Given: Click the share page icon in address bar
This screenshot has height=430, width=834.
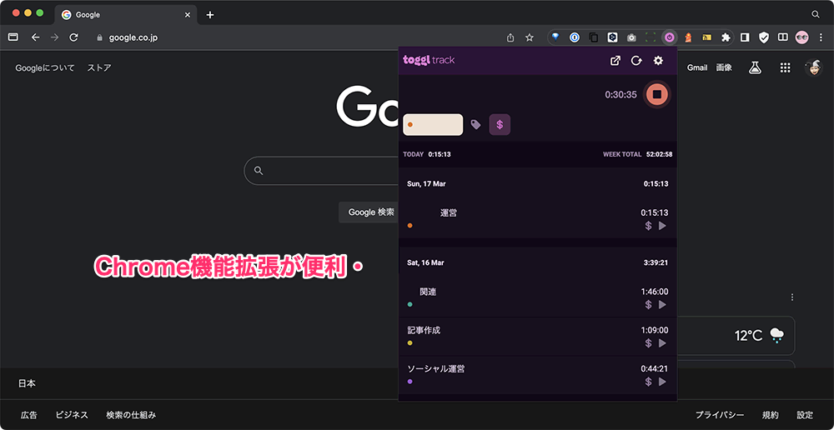Looking at the screenshot, I should (x=510, y=37).
